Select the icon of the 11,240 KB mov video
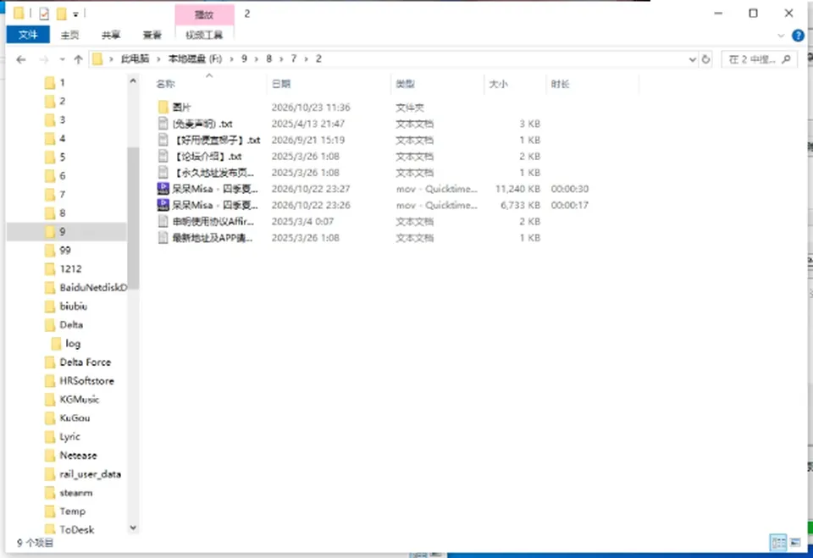Viewport: 813px width, 558px height. pyautogui.click(x=163, y=189)
